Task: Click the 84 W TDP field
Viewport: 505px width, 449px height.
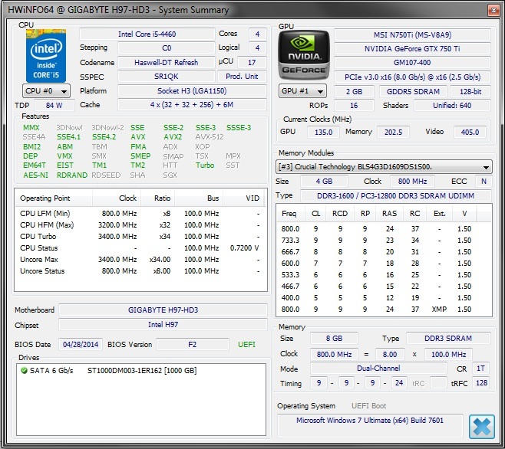Action: [54, 105]
